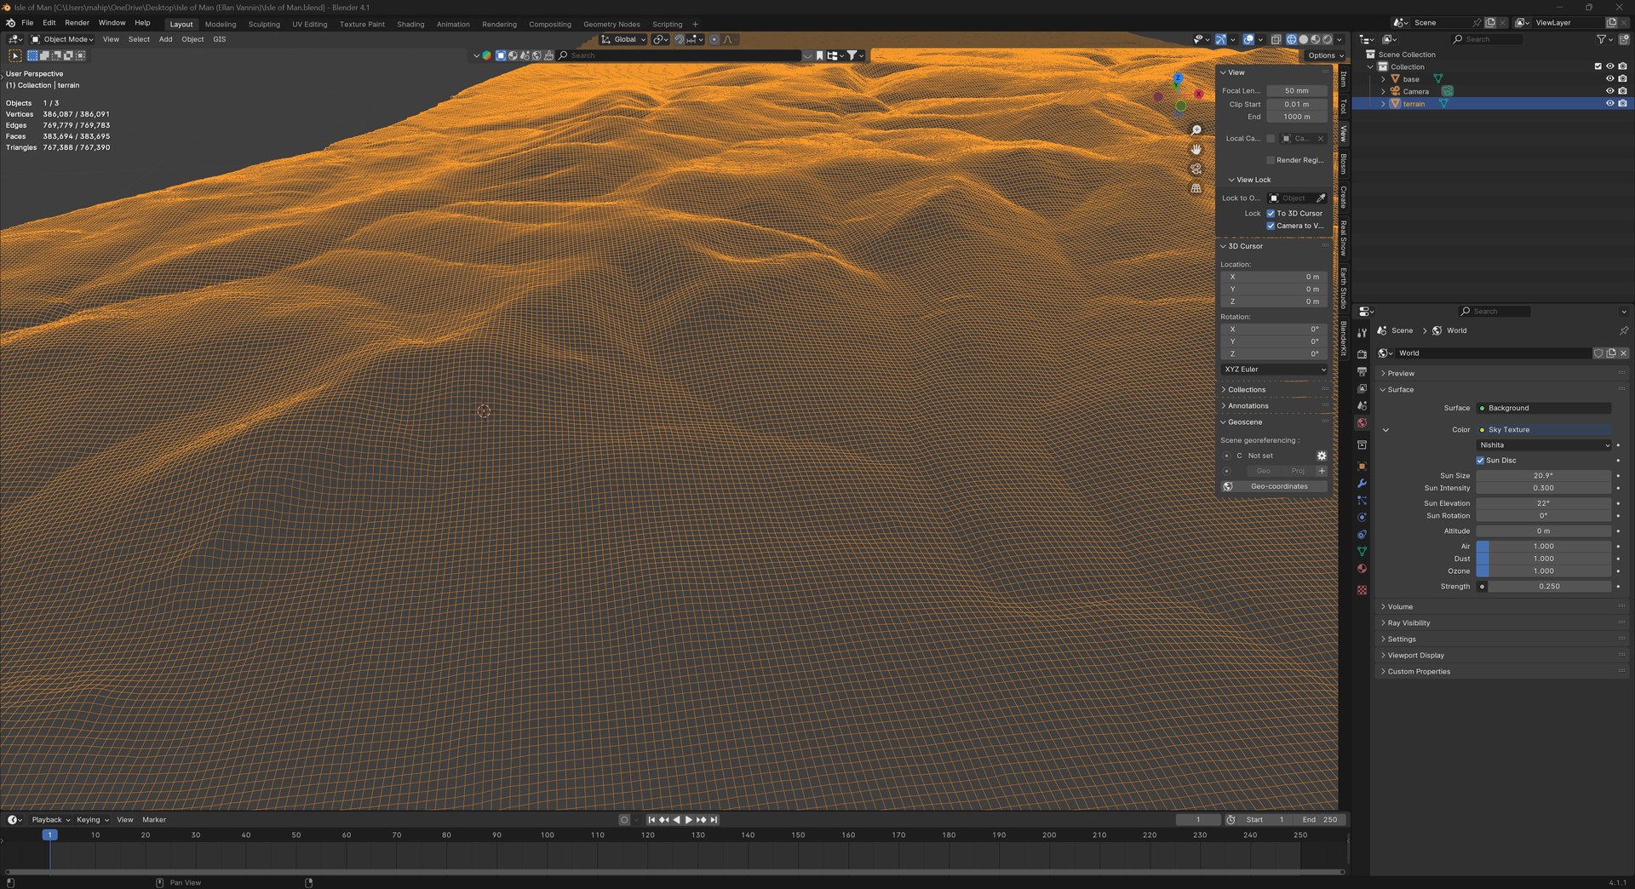The image size is (1635, 889).
Task: Hide the terrain object in viewport
Action: pos(1609,104)
